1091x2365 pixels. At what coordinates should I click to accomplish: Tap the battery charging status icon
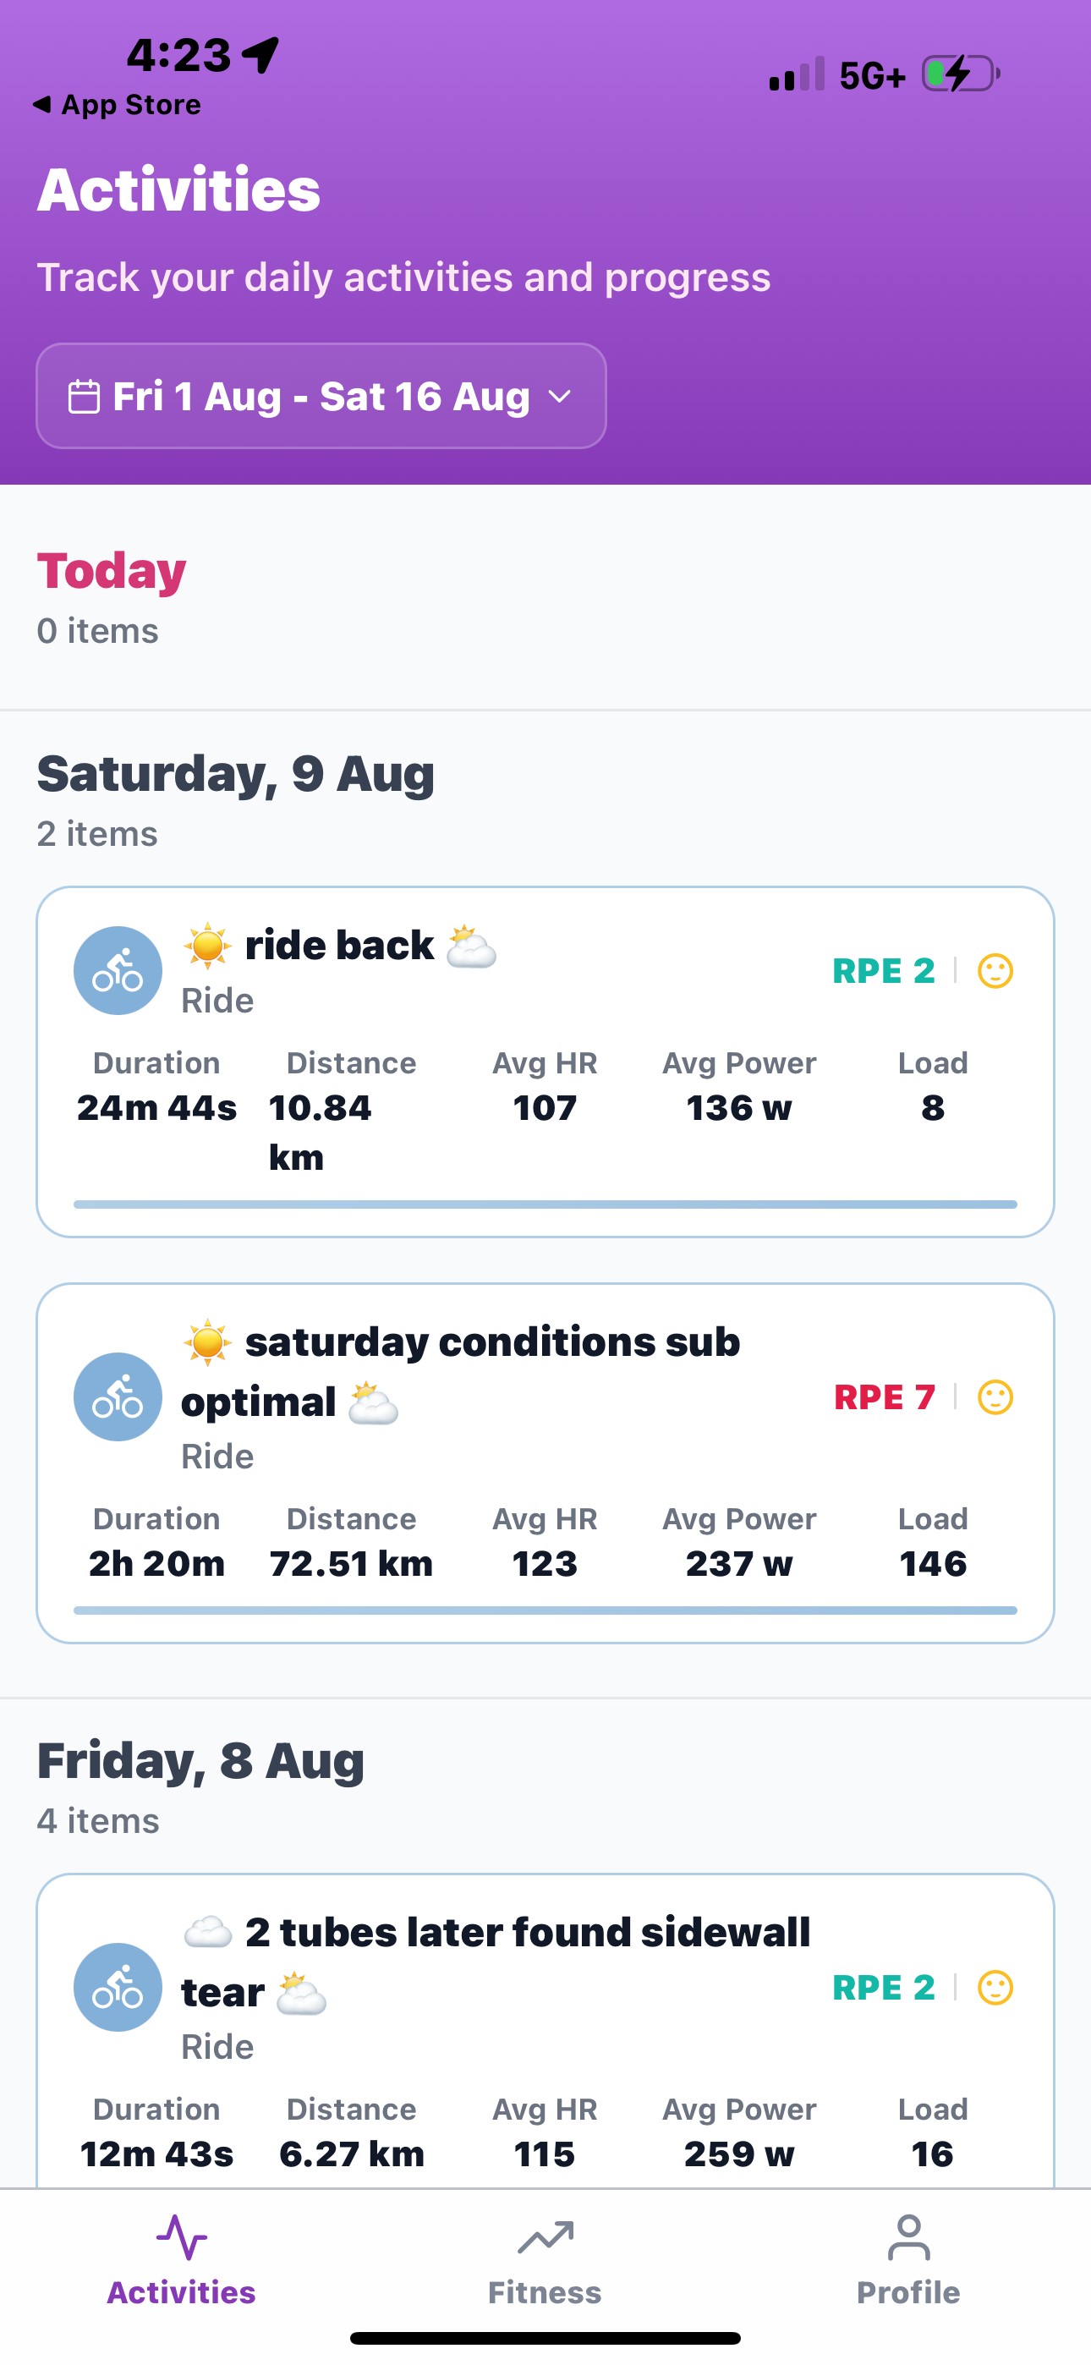(x=961, y=74)
